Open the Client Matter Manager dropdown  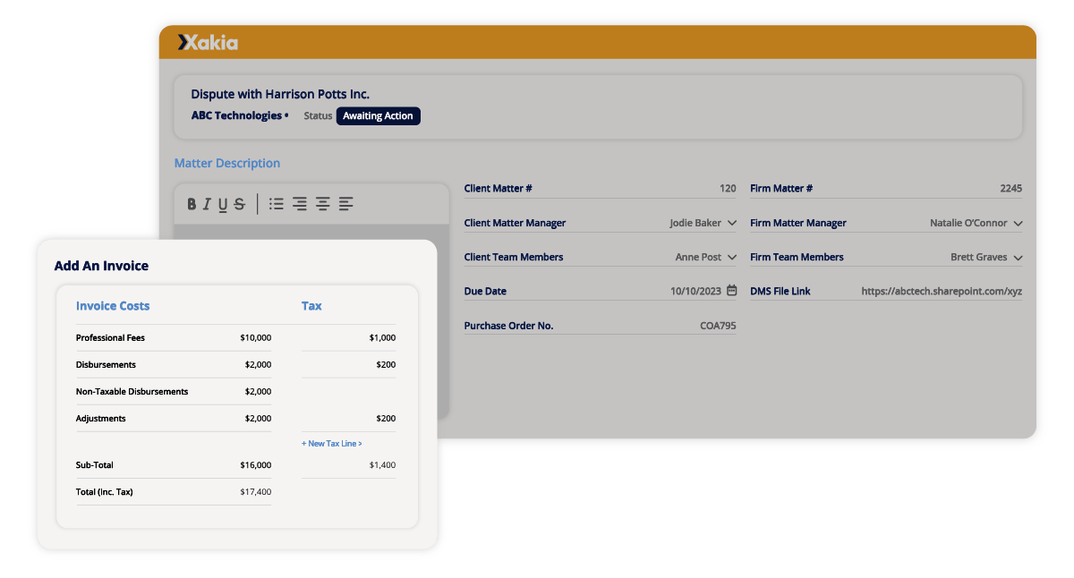pos(731,222)
